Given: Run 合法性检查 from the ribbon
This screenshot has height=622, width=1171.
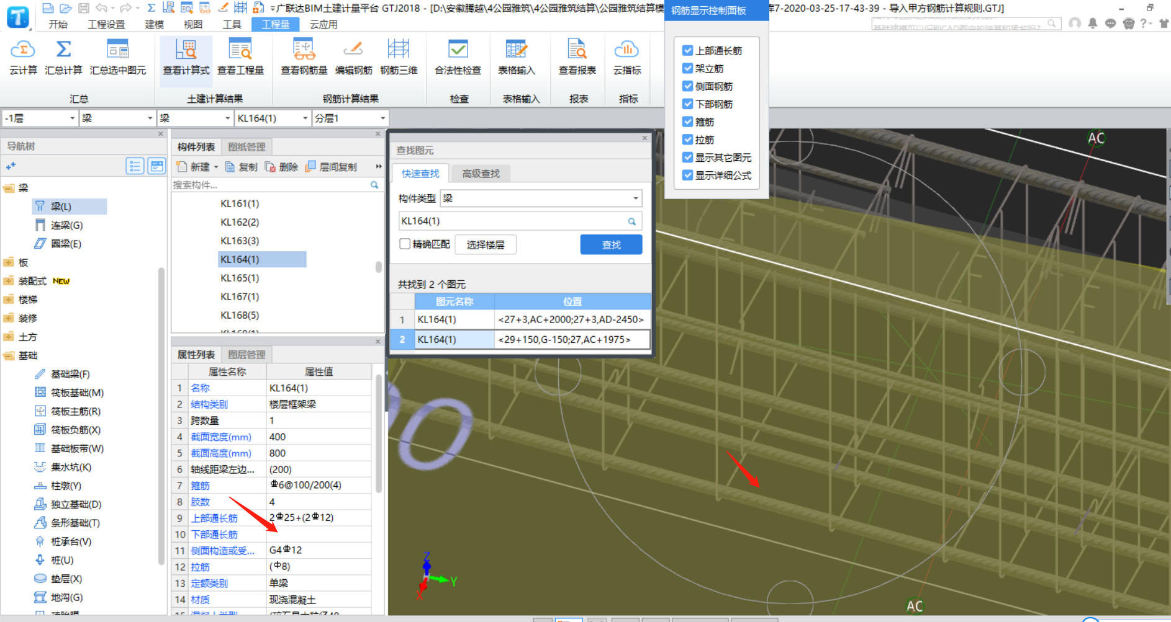Looking at the screenshot, I should (458, 50).
